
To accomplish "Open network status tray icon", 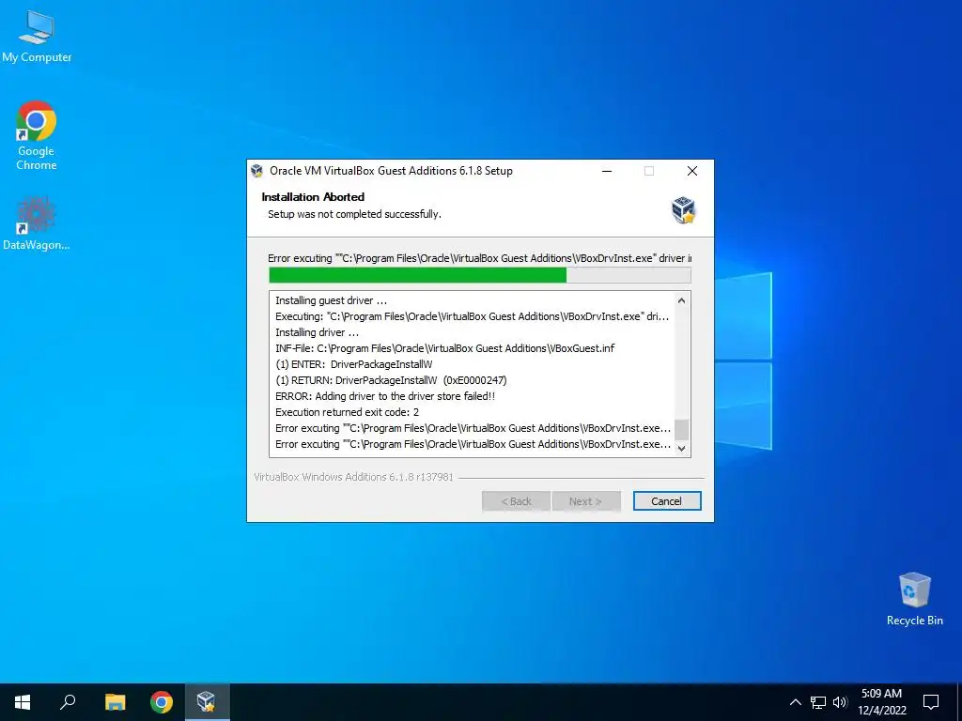I will [x=818, y=702].
